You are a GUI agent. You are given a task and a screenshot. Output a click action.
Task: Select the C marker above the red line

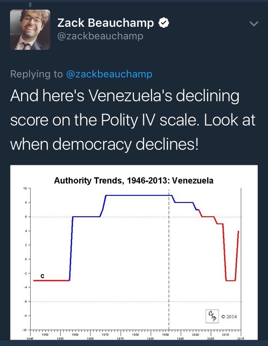(x=42, y=276)
